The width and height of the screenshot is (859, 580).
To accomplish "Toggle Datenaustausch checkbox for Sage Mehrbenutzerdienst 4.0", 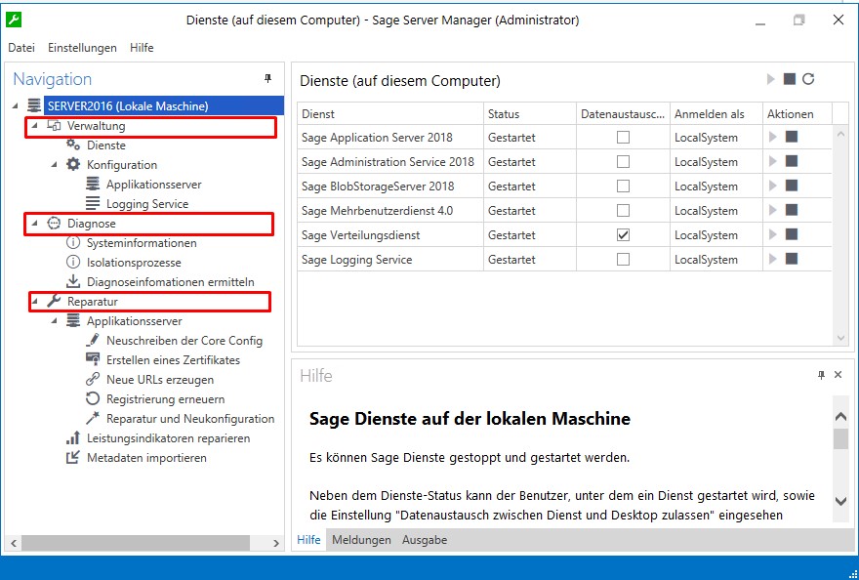I will click(x=623, y=211).
